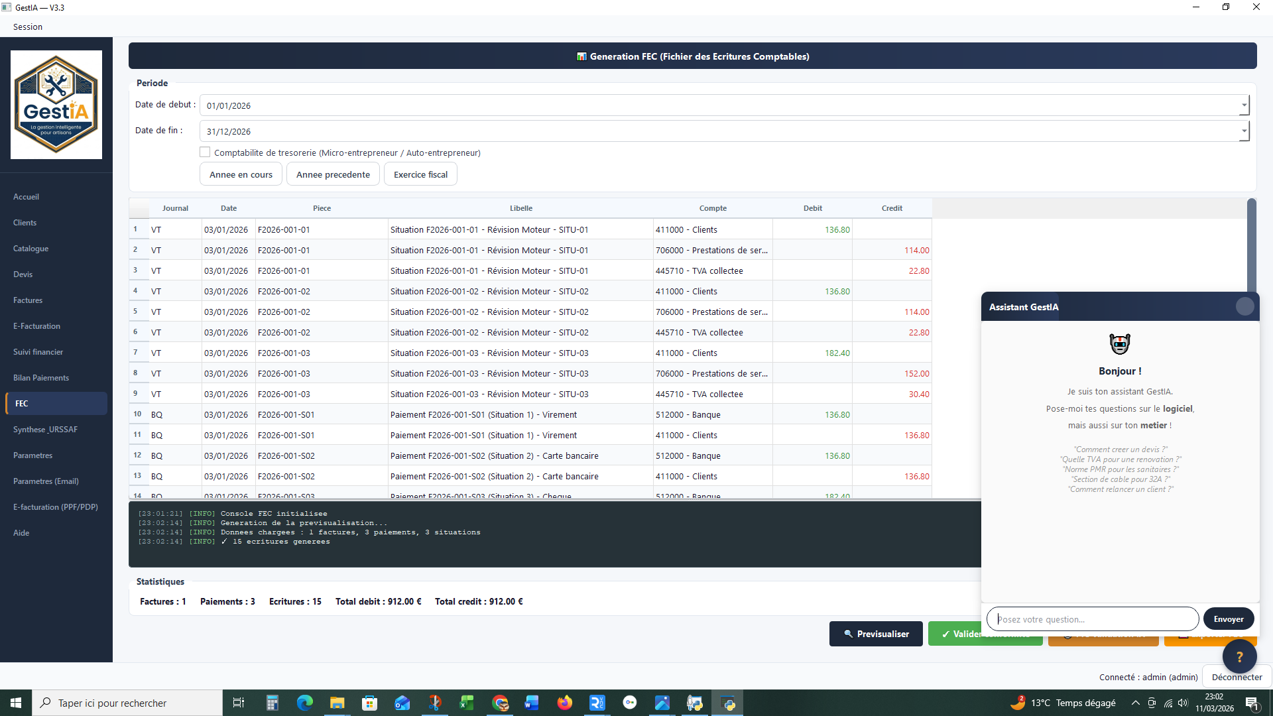Image resolution: width=1273 pixels, height=716 pixels.
Task: Click the assistant question input field
Action: (x=1092, y=619)
